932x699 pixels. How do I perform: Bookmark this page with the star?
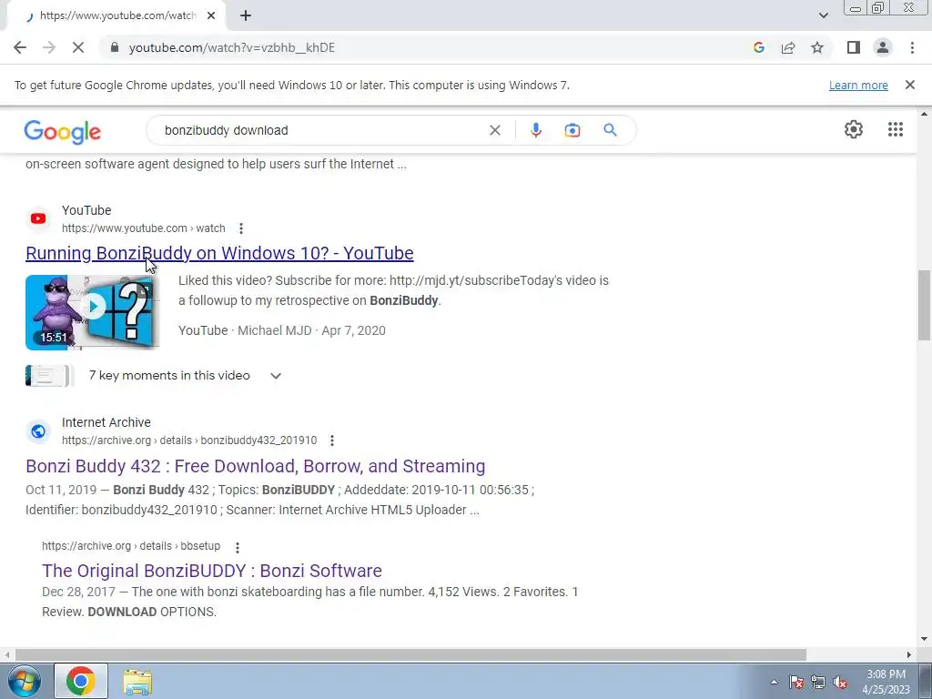[817, 47]
